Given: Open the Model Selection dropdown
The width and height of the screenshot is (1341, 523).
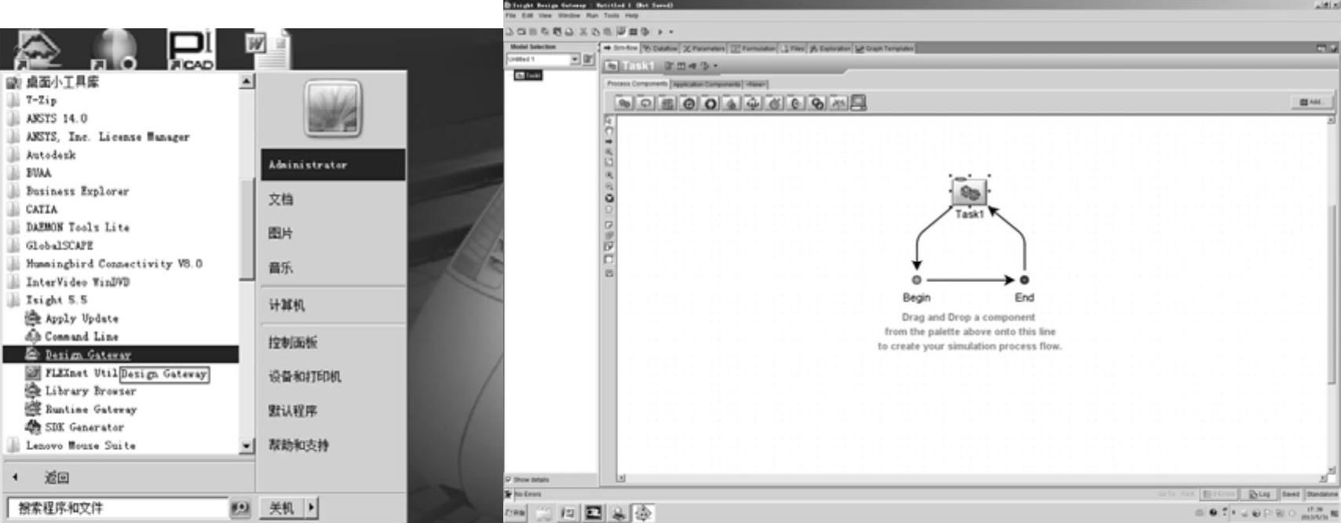Looking at the screenshot, I should click(x=574, y=60).
